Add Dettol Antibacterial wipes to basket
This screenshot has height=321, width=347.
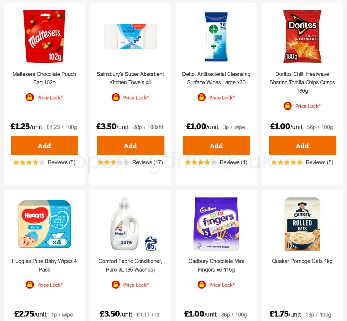pos(216,146)
